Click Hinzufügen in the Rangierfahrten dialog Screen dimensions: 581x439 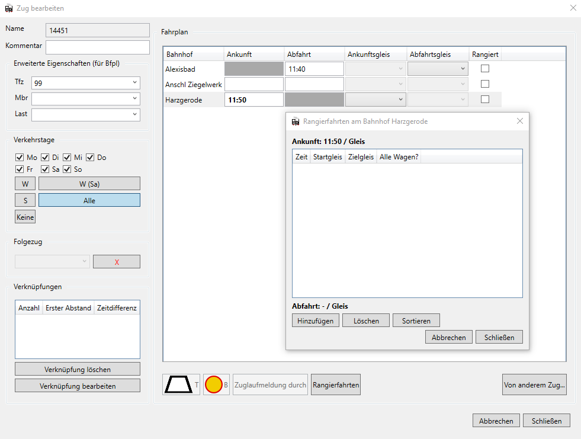[315, 321]
